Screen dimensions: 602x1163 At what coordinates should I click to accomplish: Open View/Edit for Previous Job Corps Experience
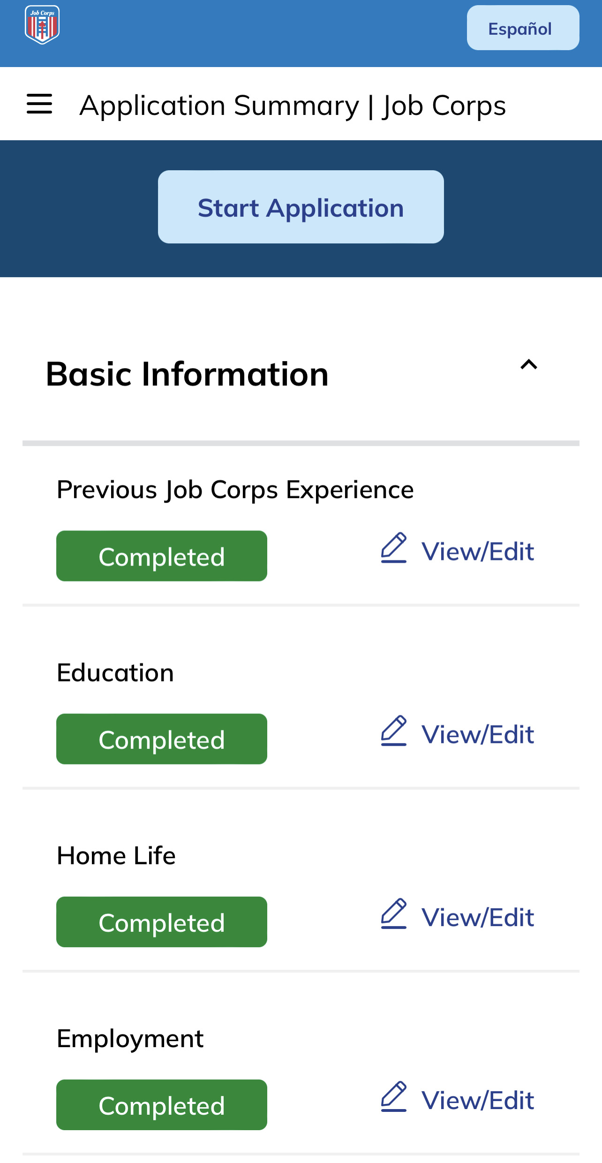(477, 551)
